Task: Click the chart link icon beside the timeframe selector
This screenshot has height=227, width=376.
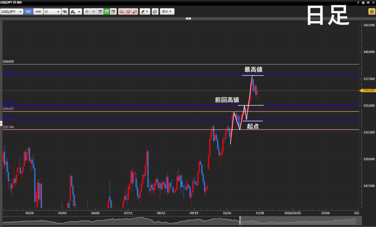Action: pyautogui.click(x=65, y=11)
